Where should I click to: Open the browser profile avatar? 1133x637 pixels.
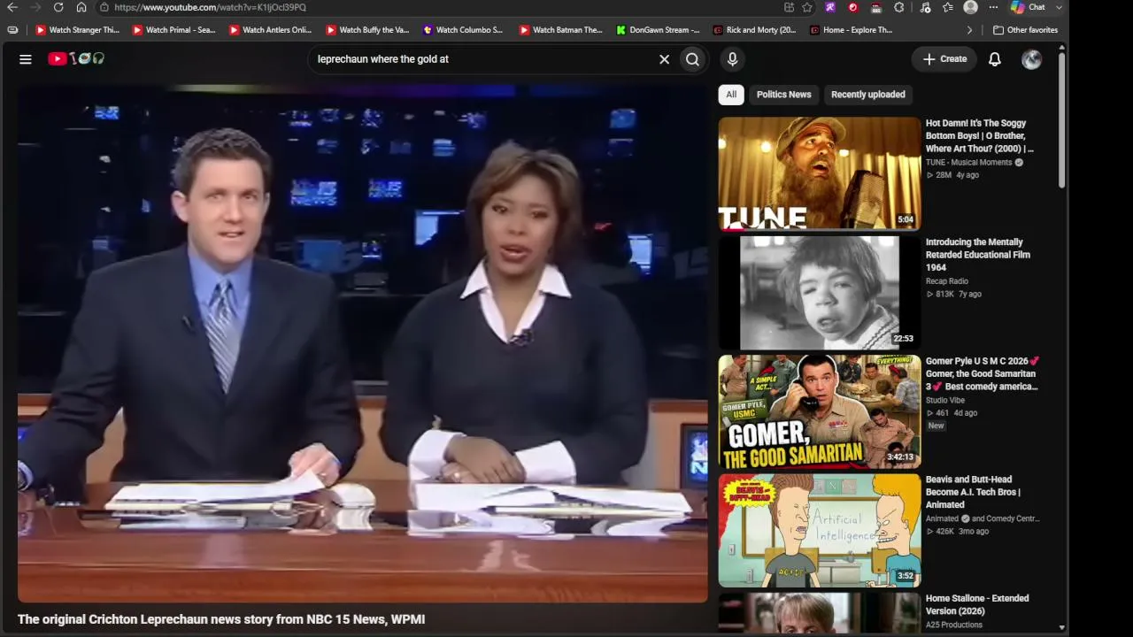click(x=970, y=7)
